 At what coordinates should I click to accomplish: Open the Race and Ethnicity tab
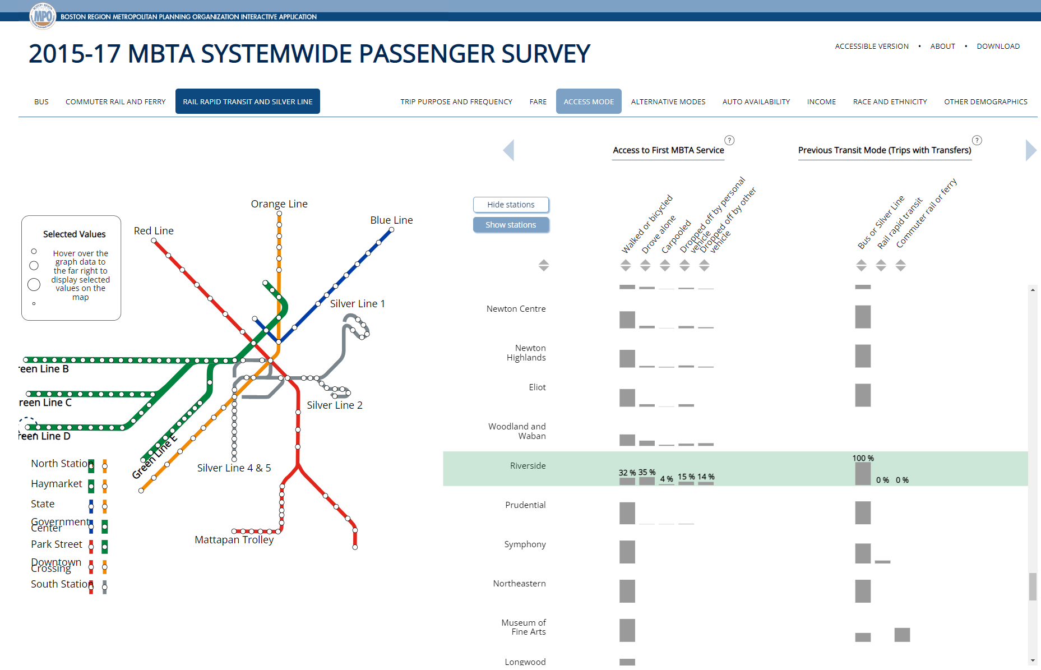point(890,101)
